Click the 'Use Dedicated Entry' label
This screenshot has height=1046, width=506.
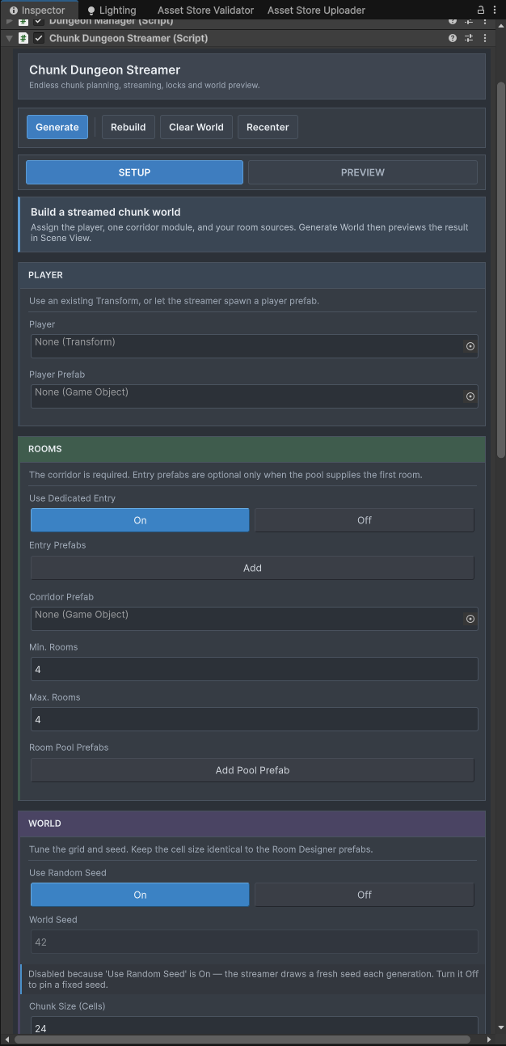coord(72,498)
